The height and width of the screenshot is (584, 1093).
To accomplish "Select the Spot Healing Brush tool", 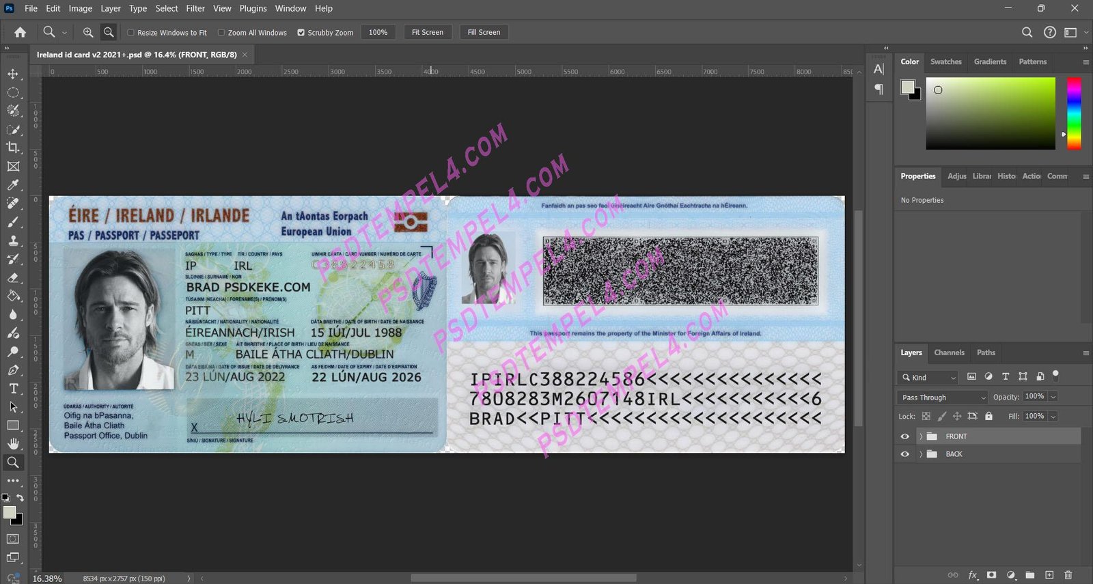I will pos(13,204).
